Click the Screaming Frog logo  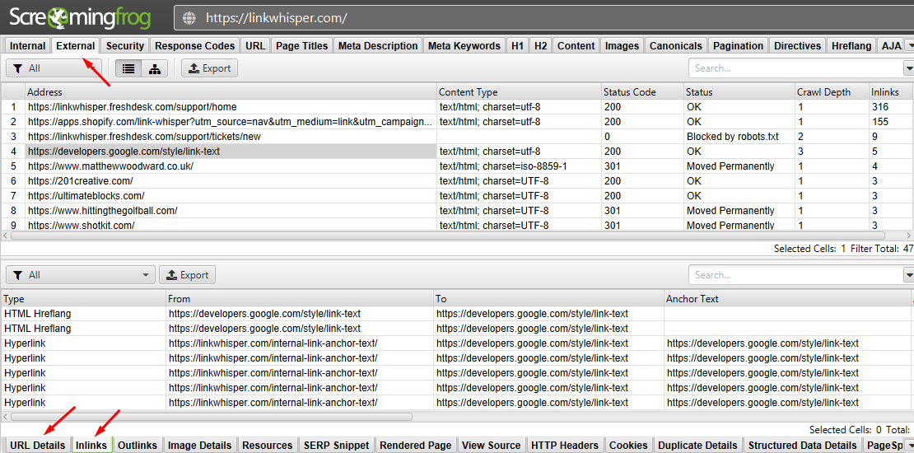point(80,17)
